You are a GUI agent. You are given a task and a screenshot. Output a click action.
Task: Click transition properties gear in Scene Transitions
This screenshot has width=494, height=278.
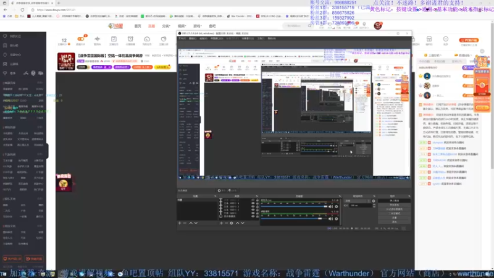(374, 201)
